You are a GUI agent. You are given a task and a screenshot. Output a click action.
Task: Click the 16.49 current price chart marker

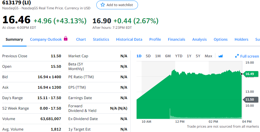pyautogui.click(x=250, y=74)
